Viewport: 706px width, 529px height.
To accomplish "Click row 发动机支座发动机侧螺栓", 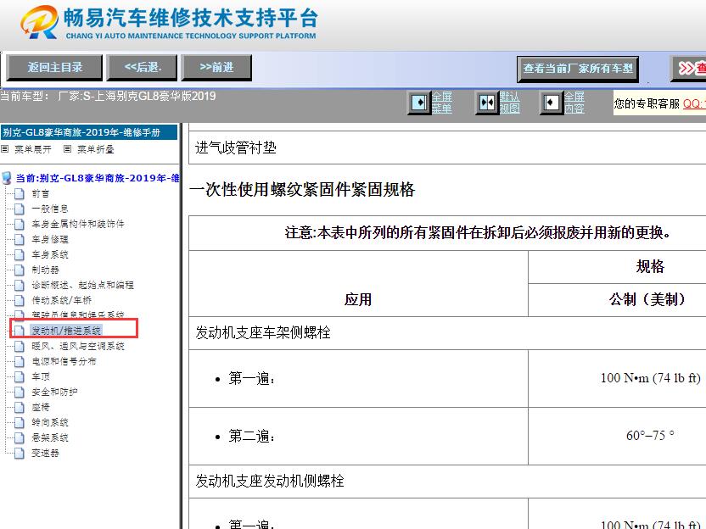I will click(x=447, y=482).
